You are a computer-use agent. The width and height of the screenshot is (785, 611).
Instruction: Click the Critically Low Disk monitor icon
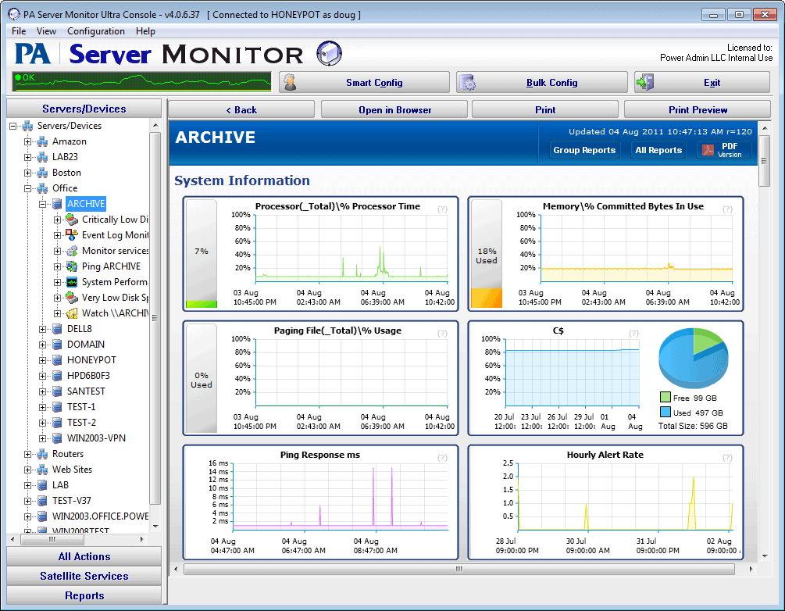pos(73,220)
